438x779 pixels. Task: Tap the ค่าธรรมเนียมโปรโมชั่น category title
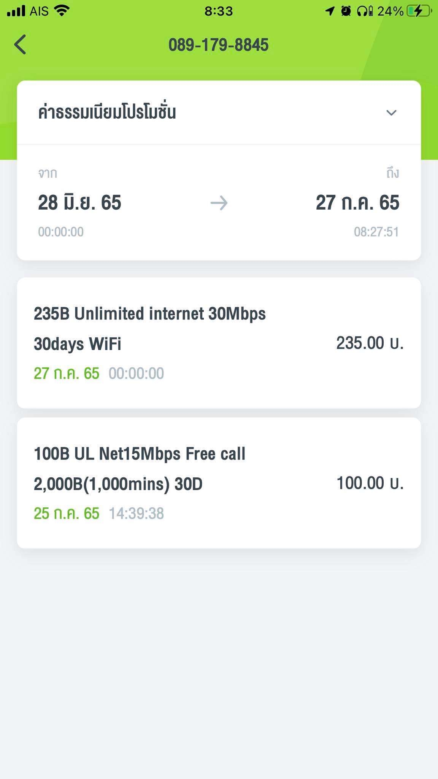(x=107, y=113)
